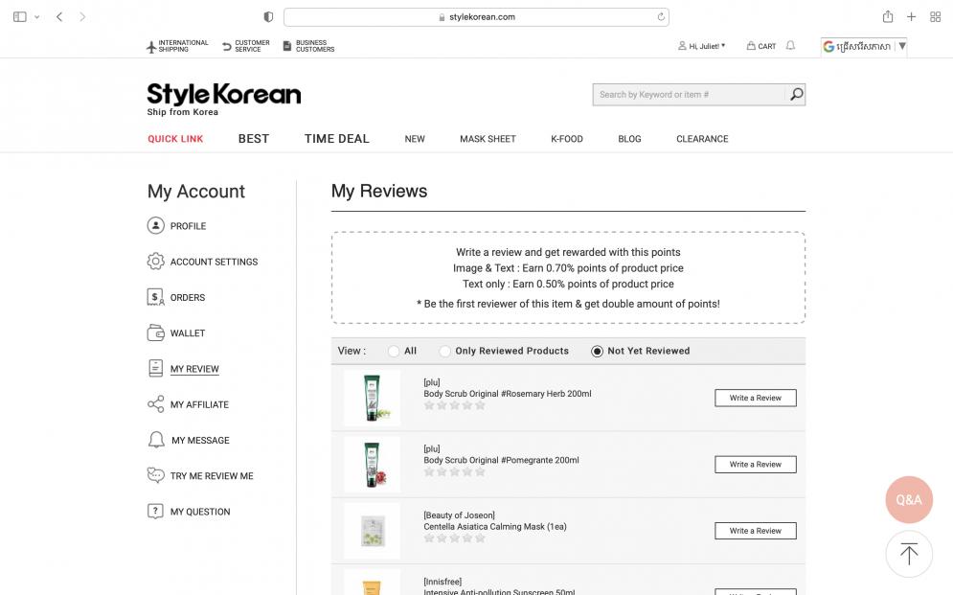Click the INTERNATIONAL SHIPPING link

[178, 45]
